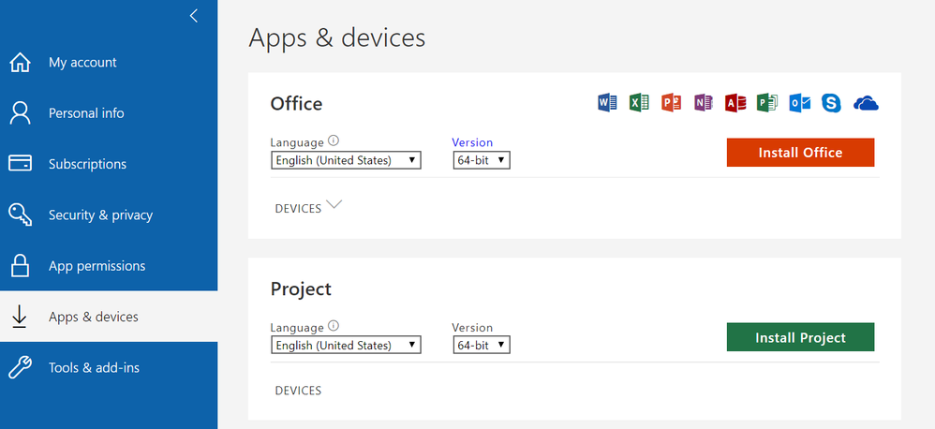Click the download icon beside Apps & devices
The height and width of the screenshot is (429, 935).
(x=20, y=317)
